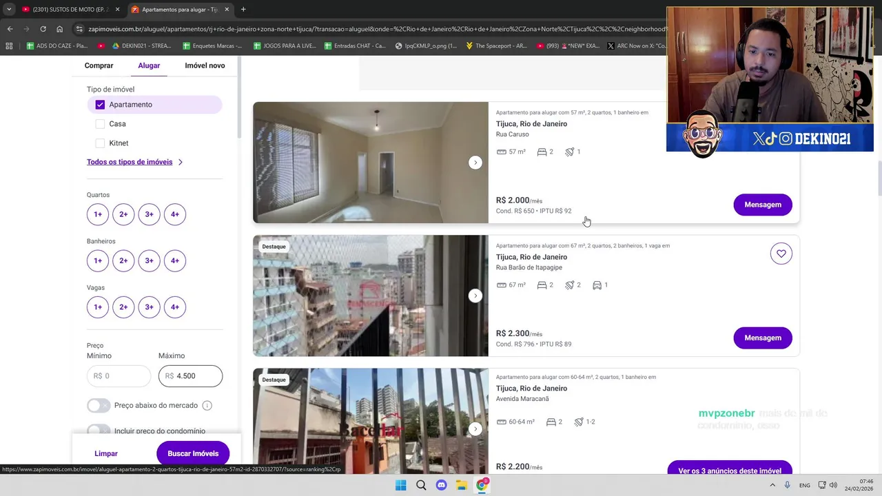Switch to Imóvel novo tab
Screen dimensions: 882x496
205,65
